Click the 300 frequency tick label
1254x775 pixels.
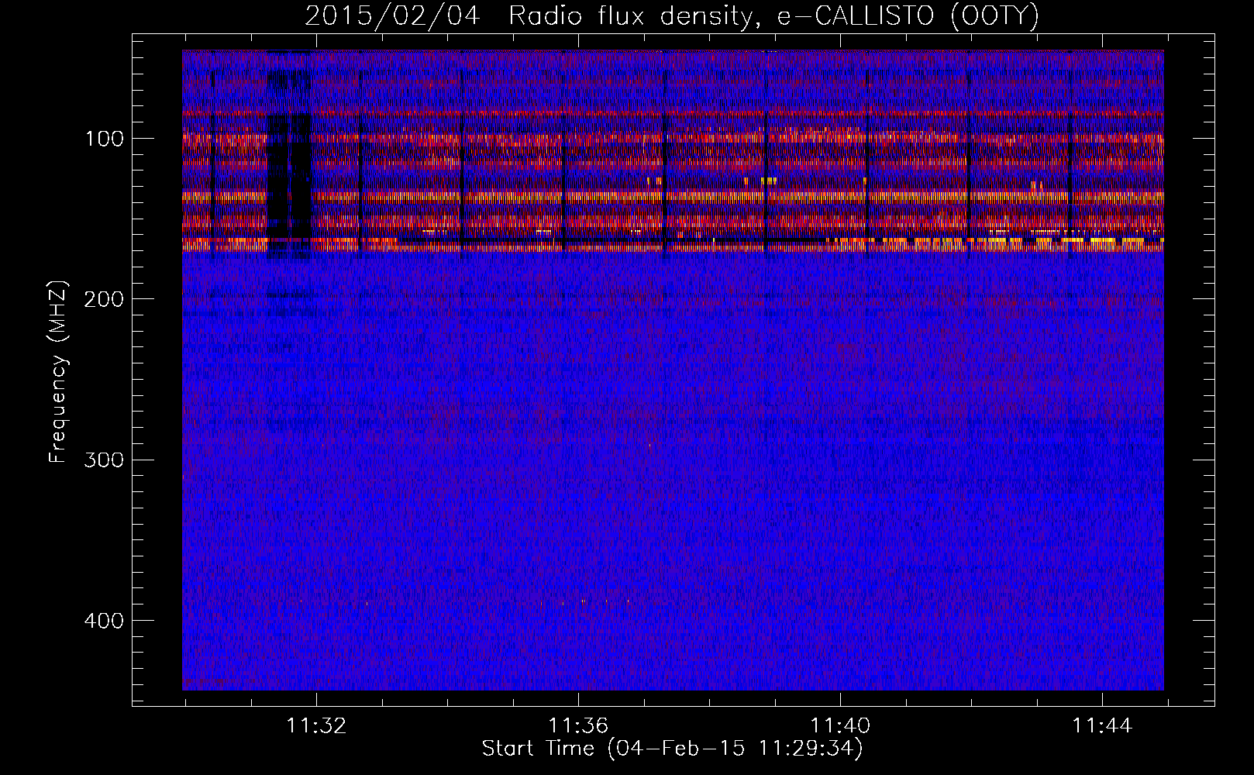(x=103, y=460)
